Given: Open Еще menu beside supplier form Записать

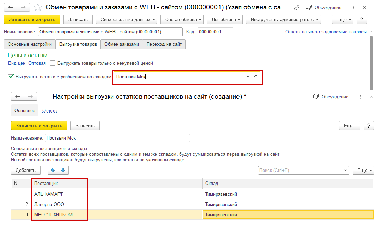Looking at the screenshot, I should [x=349, y=126].
